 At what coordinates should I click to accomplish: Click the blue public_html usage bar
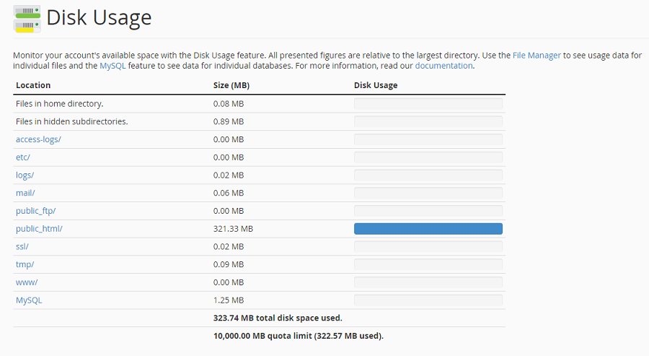pyautogui.click(x=428, y=229)
